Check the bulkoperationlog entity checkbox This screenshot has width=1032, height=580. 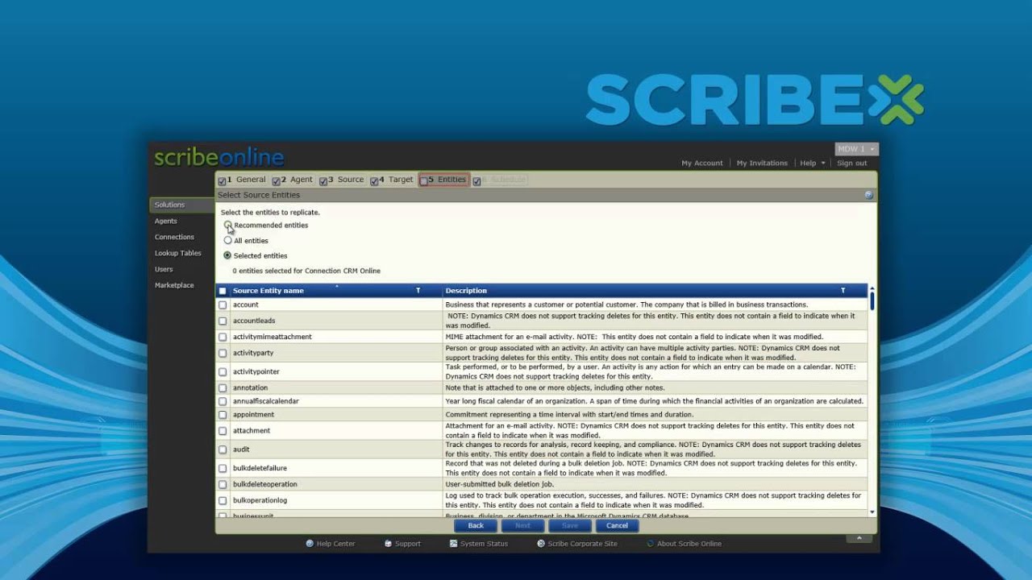pos(223,500)
